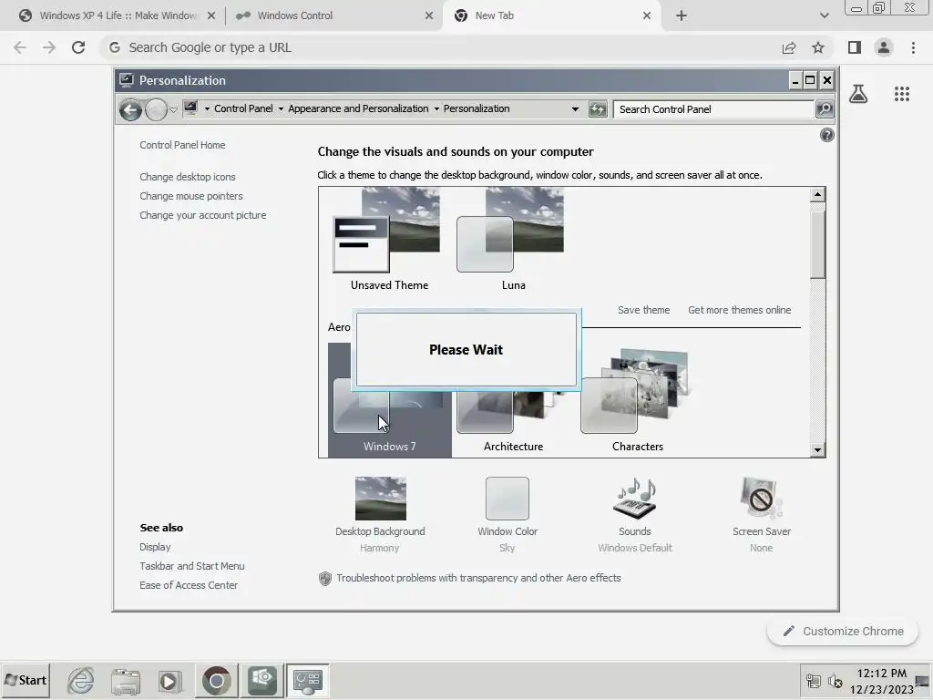Select the Unsaved Theme thumbnail
Image resolution: width=933 pixels, height=700 pixels.
pyautogui.click(x=386, y=231)
